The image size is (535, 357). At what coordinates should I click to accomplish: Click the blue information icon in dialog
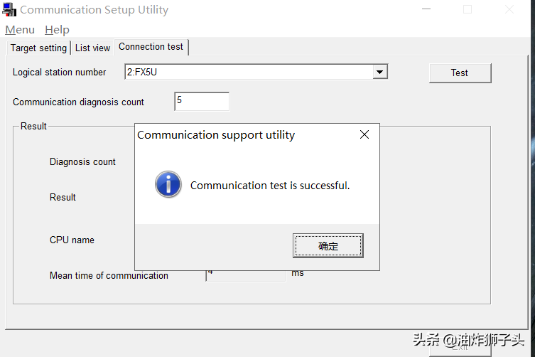click(x=168, y=184)
